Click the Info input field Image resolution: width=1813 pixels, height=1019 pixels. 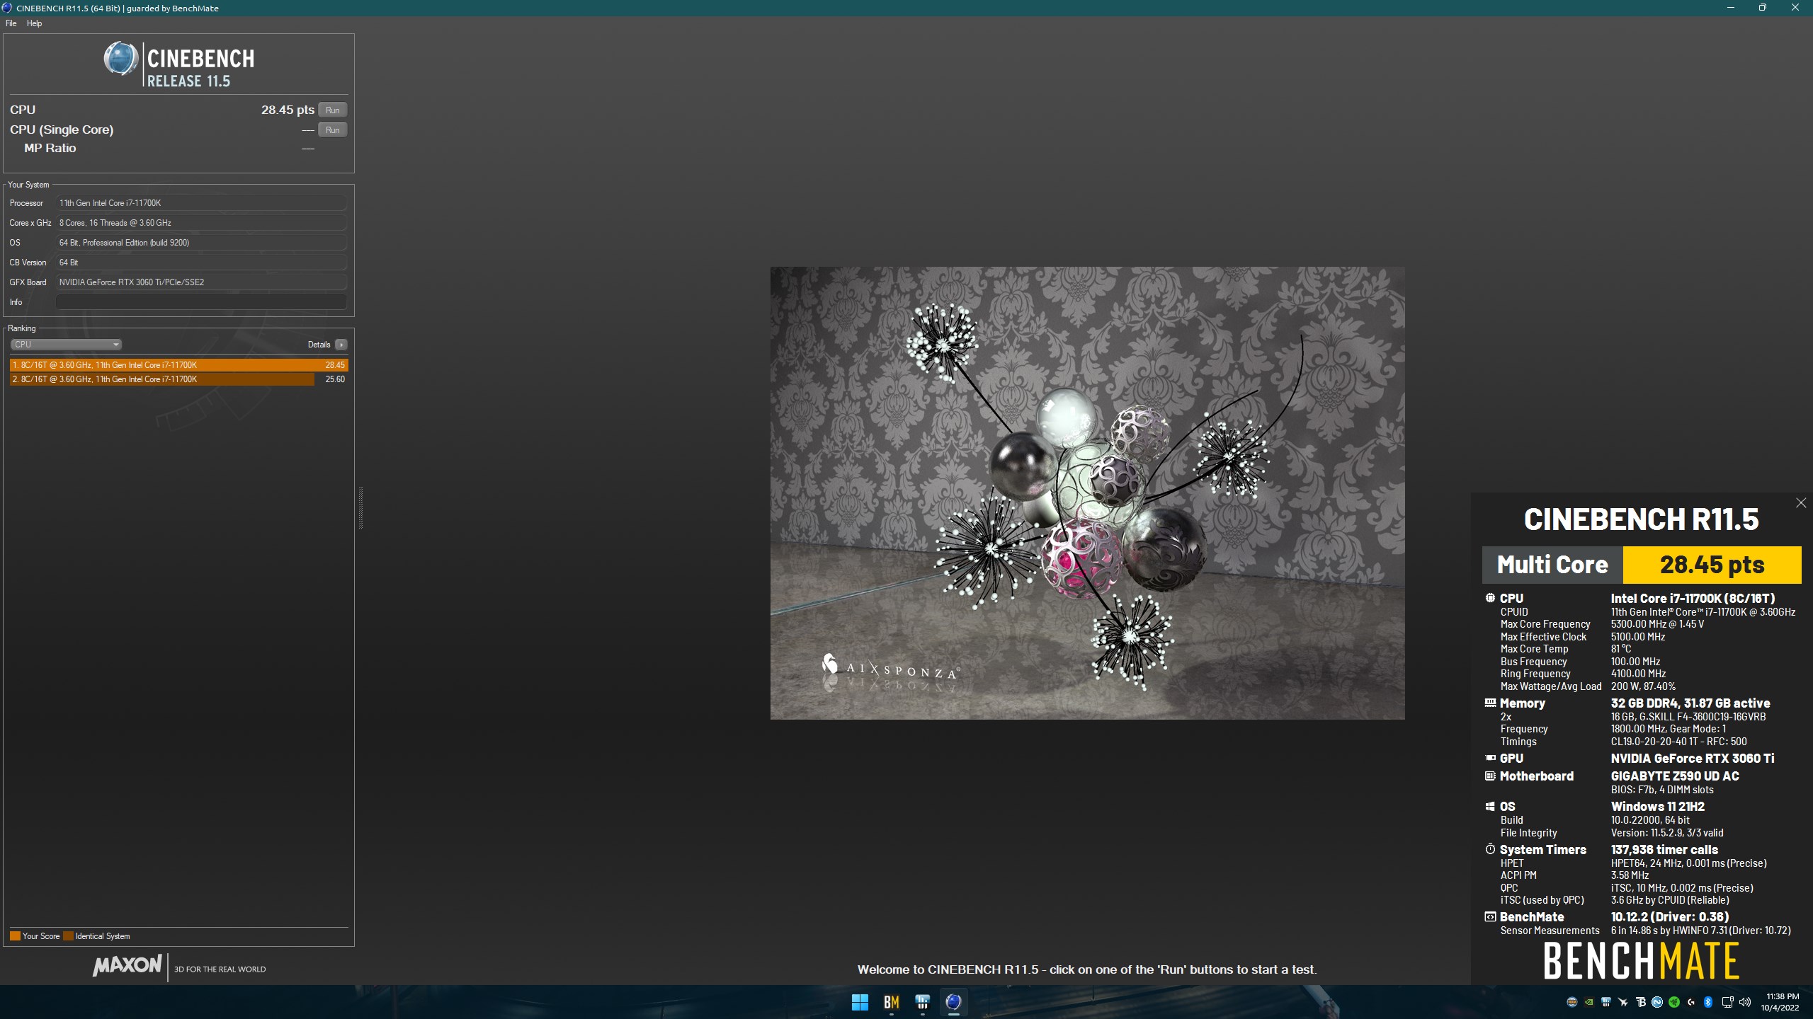tap(201, 302)
